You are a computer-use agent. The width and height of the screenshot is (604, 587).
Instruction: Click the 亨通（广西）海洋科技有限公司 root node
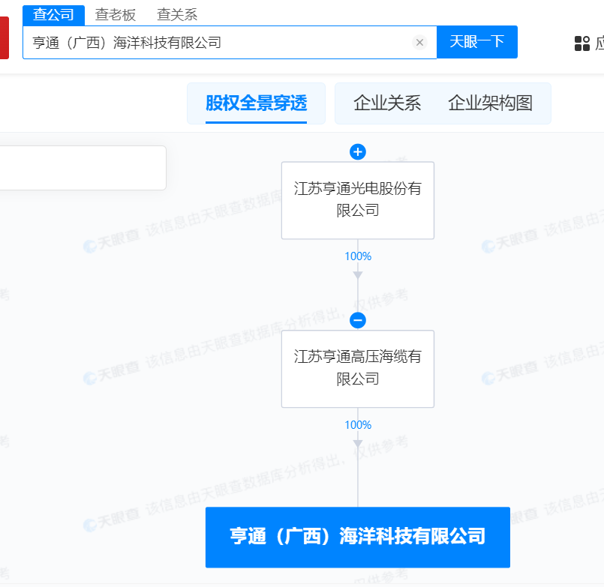click(357, 537)
